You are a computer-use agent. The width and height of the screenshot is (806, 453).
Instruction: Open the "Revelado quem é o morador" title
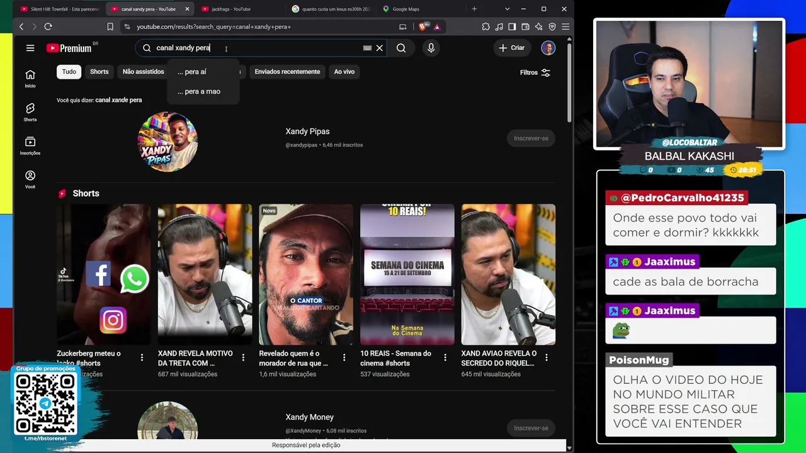[293, 358]
